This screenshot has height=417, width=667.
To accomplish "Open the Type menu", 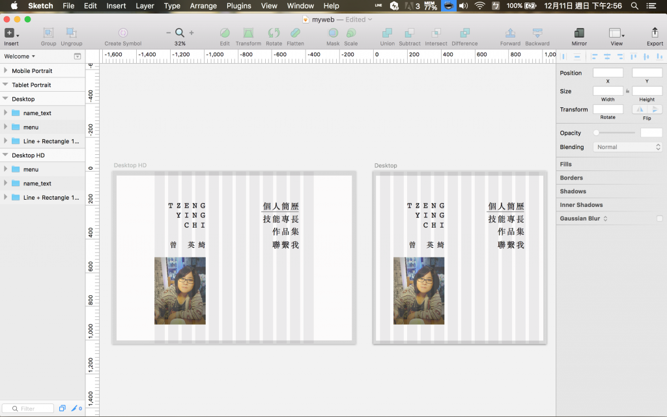I will 172,6.
